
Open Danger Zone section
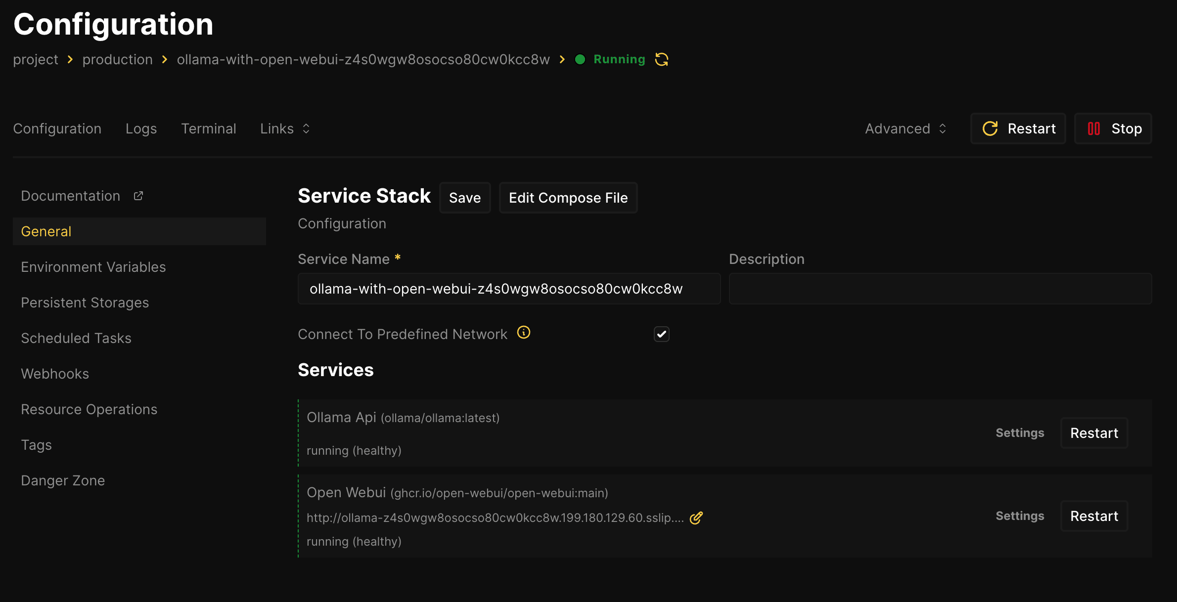pos(63,480)
